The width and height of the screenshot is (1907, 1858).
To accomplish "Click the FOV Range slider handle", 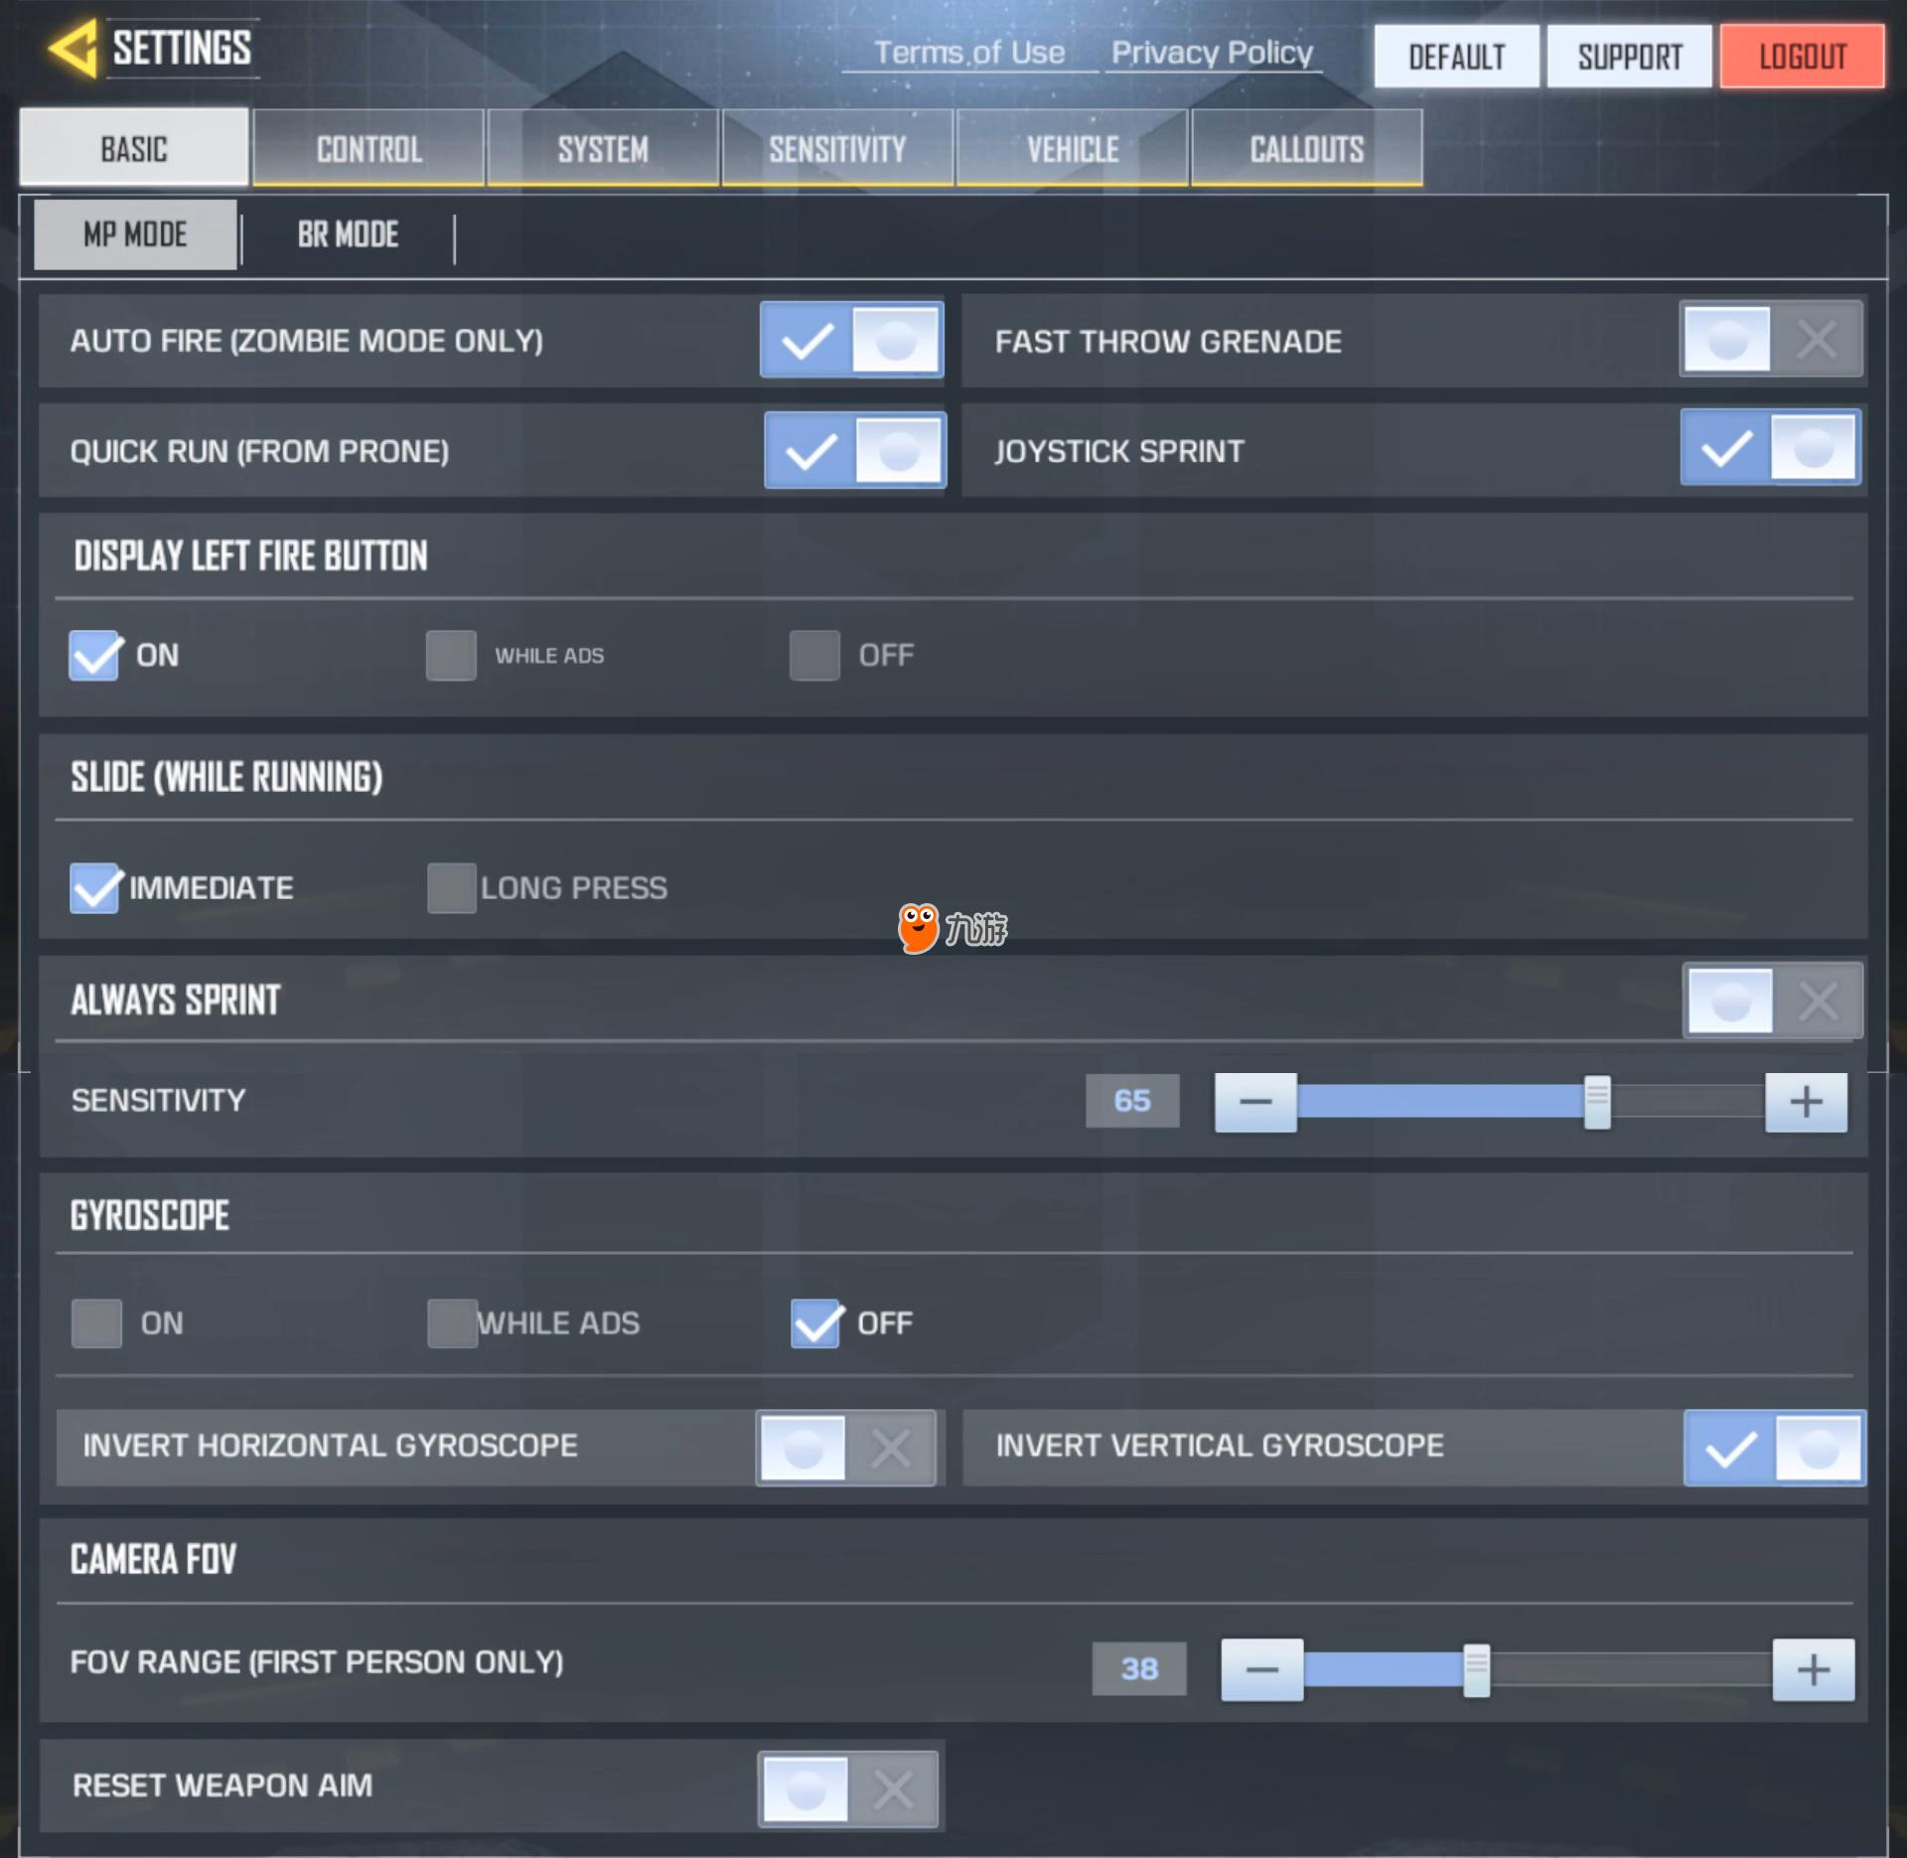I will pos(1477,1670).
